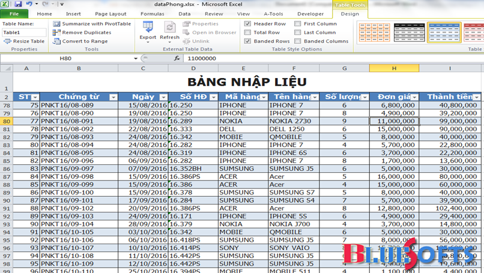Open Ngày column filter dropdown
484x273 pixels.
point(163,97)
